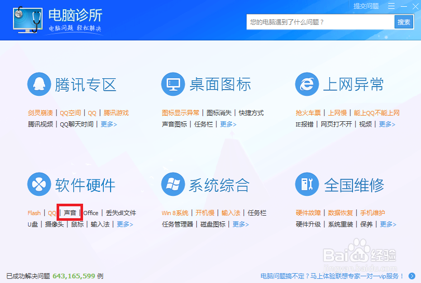Select IE报错 link
Image resolution: width=421 pixels, height=283 pixels.
(x=305, y=124)
